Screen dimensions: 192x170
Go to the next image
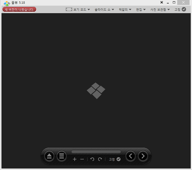pyautogui.click(x=143, y=156)
